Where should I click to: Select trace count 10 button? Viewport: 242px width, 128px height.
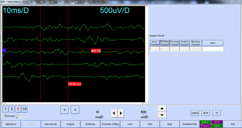[24, 109]
